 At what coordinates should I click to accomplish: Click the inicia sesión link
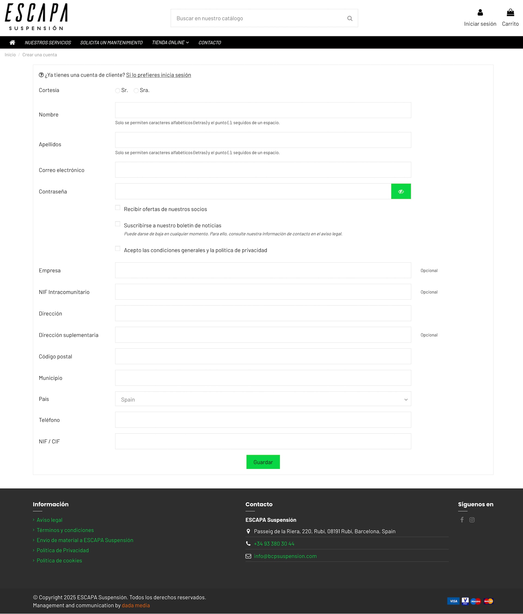click(158, 75)
